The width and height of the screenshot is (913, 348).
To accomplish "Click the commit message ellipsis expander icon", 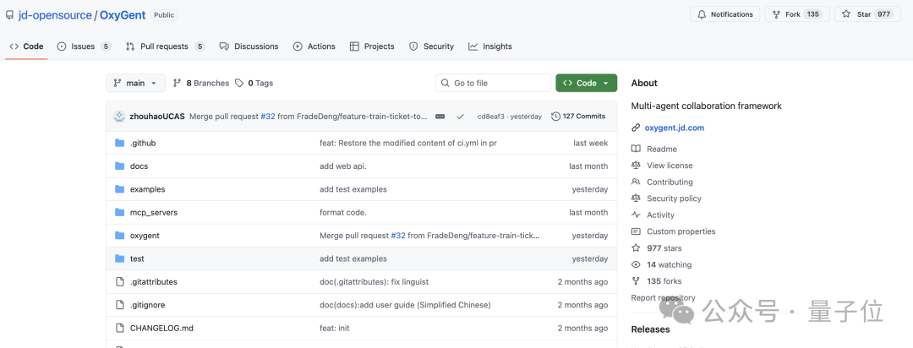I will click(440, 117).
